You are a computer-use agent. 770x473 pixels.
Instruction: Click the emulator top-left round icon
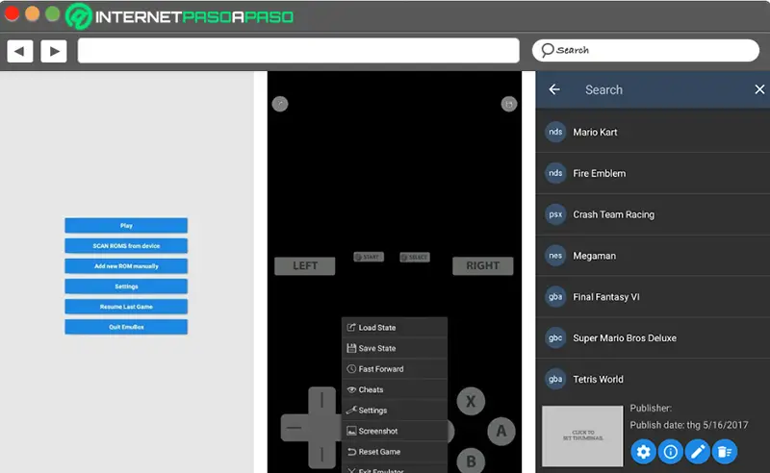tap(280, 104)
